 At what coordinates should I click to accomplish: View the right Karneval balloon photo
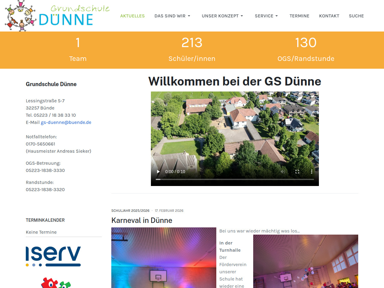pyautogui.click(x=305, y=262)
